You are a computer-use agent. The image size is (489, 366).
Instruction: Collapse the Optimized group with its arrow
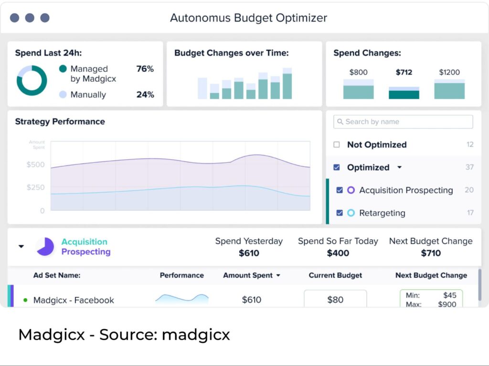pyautogui.click(x=400, y=168)
